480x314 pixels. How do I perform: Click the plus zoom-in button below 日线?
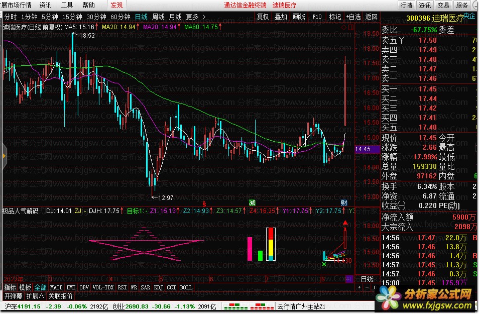(359, 287)
